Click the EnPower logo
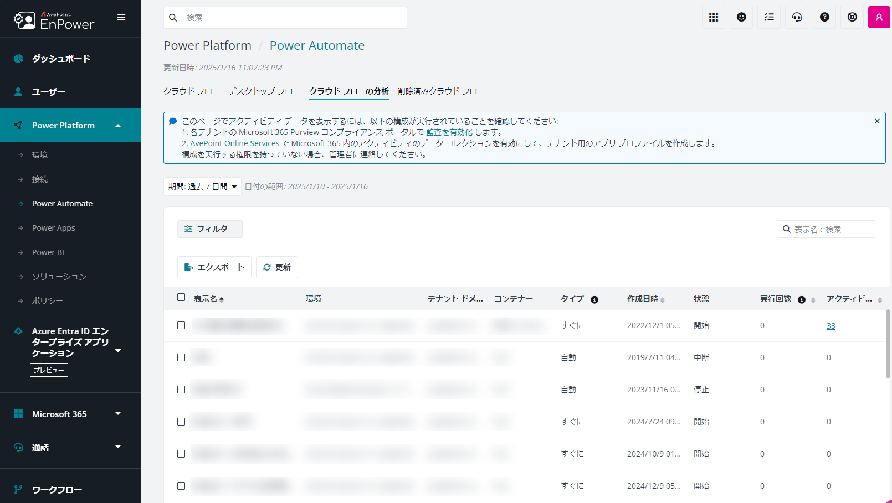This screenshot has width=892, height=503. pyautogui.click(x=54, y=20)
